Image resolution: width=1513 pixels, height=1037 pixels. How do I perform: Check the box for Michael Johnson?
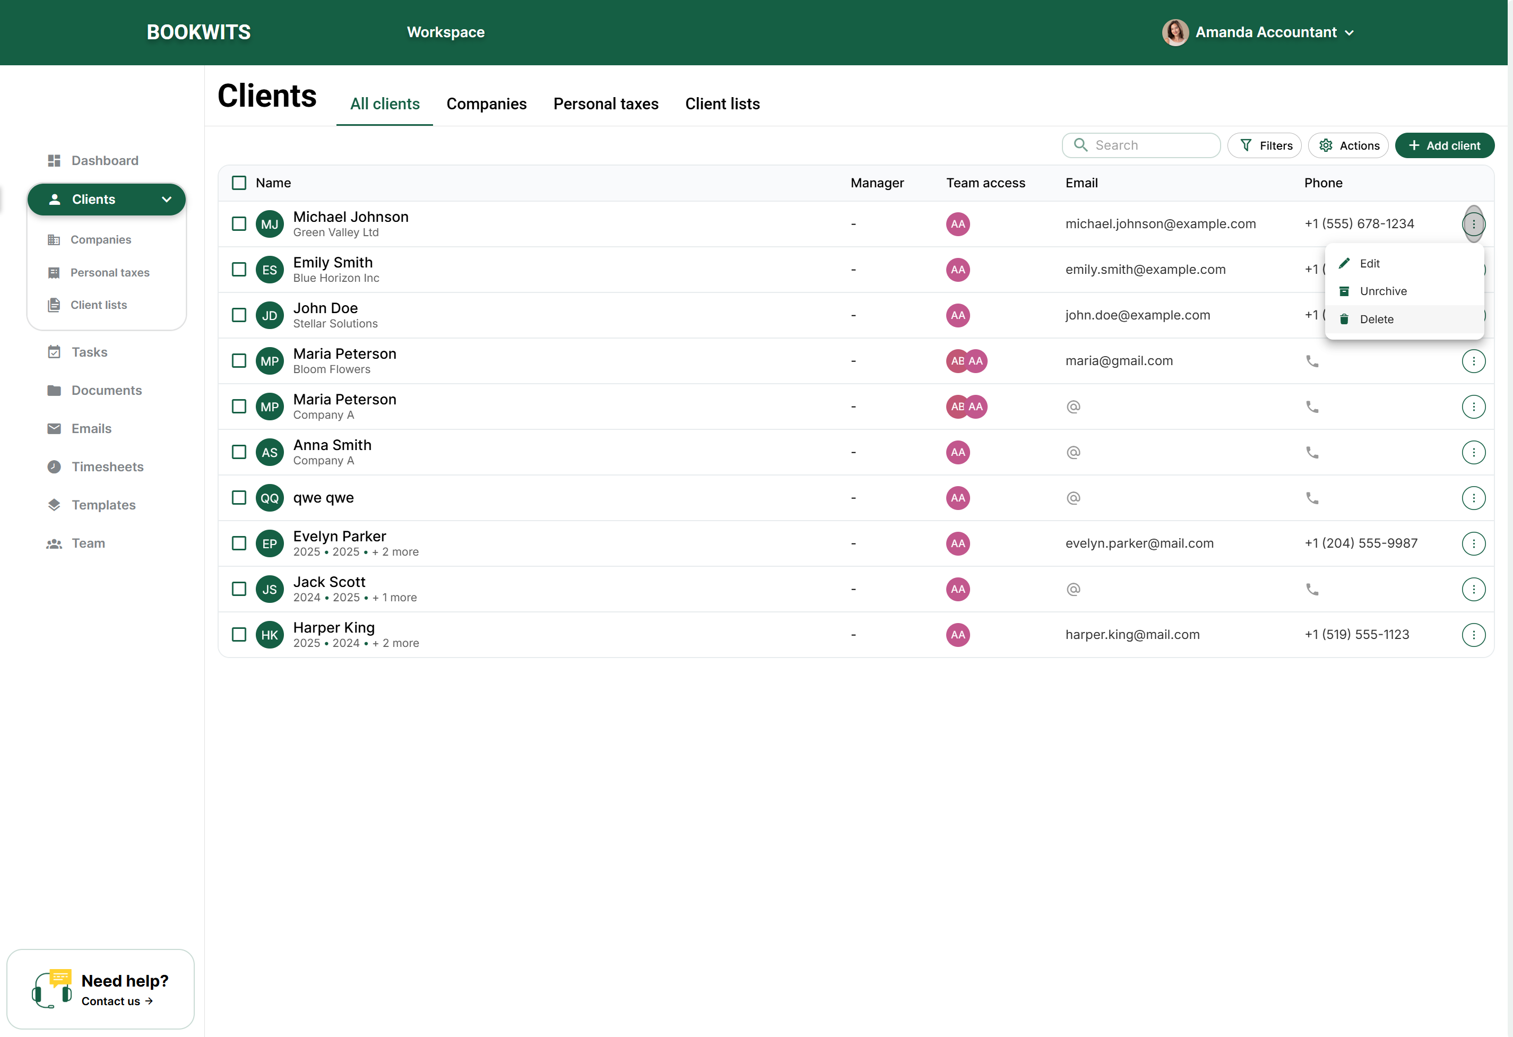point(239,224)
